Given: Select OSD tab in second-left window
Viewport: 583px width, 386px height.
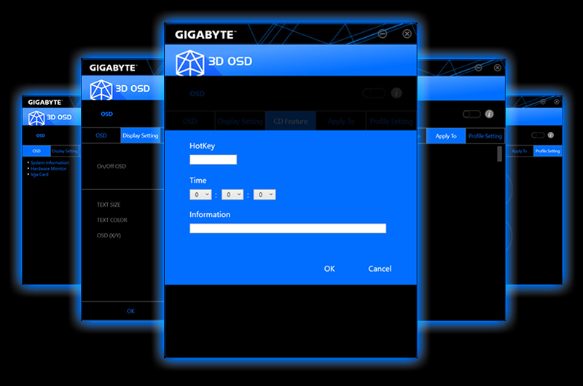Looking at the screenshot, I should [x=101, y=135].
